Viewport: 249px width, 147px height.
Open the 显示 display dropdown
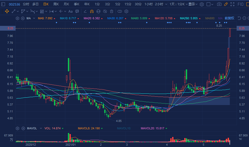[x=193, y=4]
